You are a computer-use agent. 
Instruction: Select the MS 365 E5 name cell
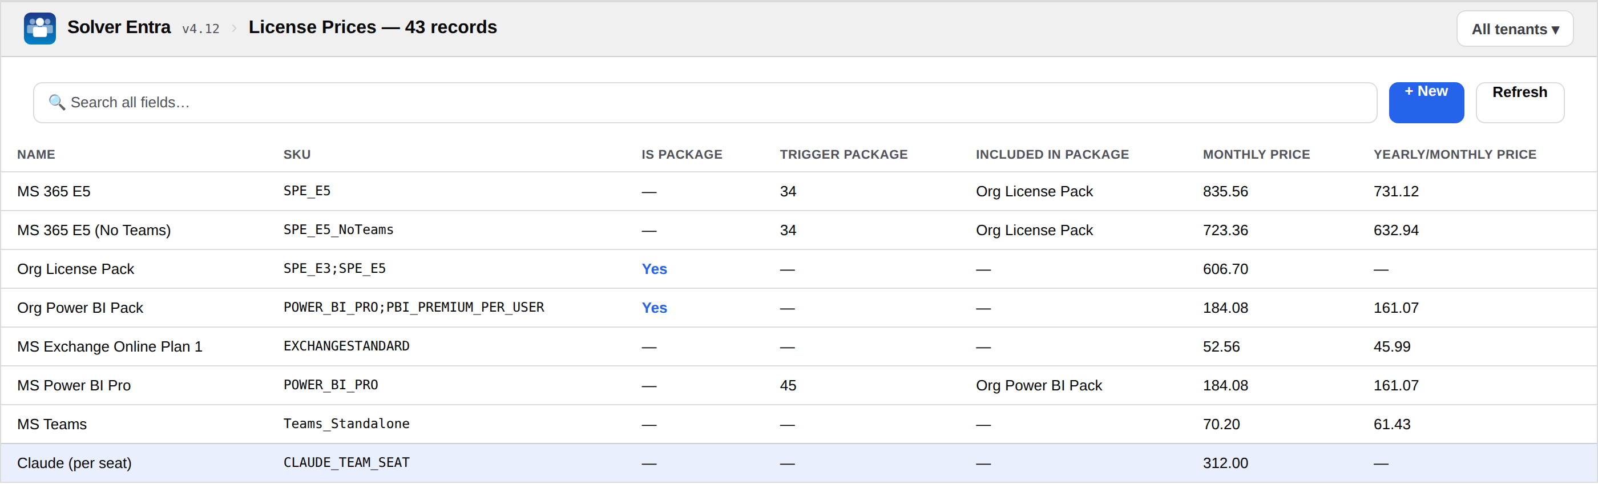pos(53,192)
